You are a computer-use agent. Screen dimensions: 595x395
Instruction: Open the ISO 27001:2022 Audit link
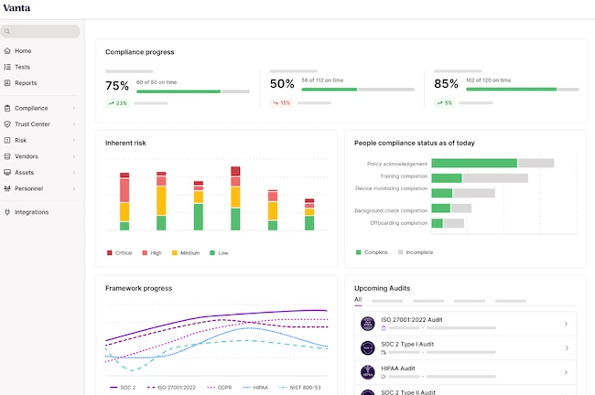point(412,319)
